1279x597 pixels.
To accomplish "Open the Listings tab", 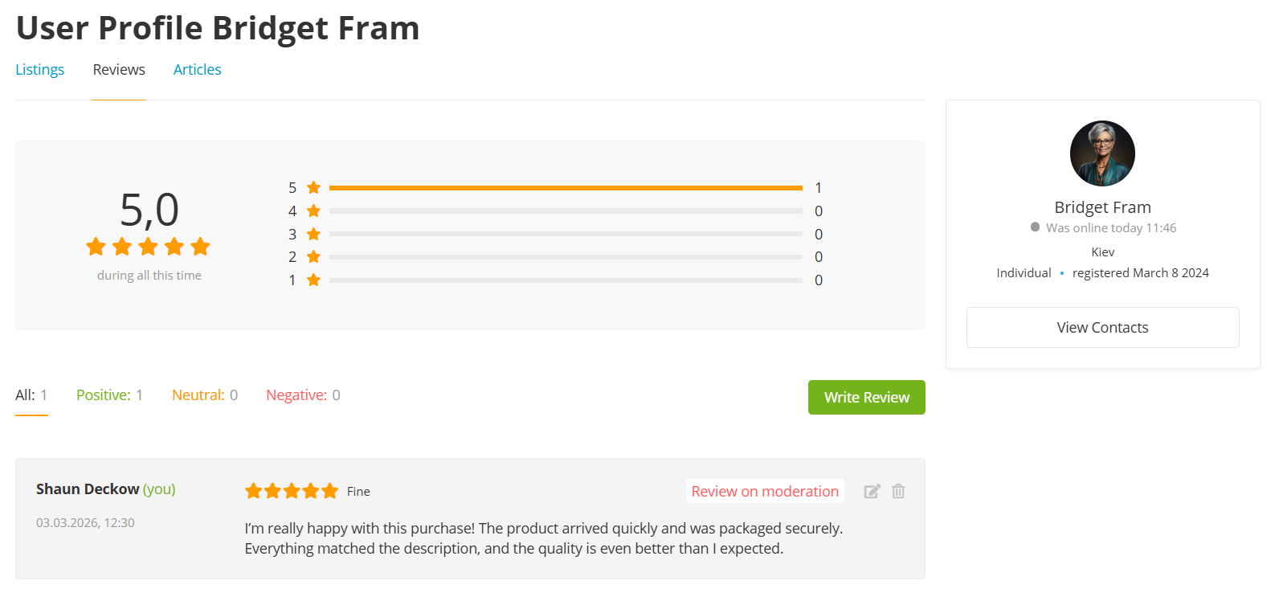I will (40, 70).
